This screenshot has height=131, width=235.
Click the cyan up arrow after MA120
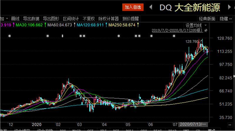tap(106, 25)
